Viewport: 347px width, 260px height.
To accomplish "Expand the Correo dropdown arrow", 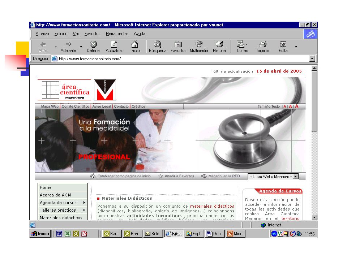I will pyautogui.click(x=247, y=44).
